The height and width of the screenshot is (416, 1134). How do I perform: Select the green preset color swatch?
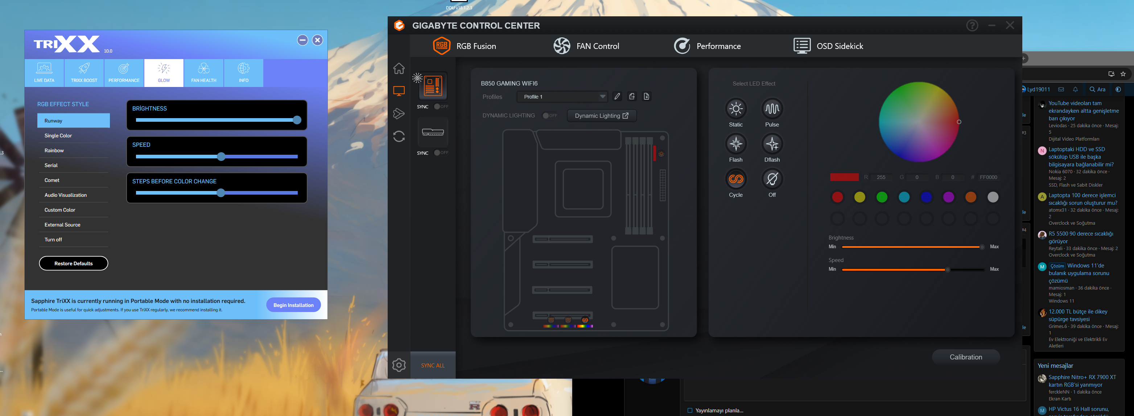pos(882,197)
